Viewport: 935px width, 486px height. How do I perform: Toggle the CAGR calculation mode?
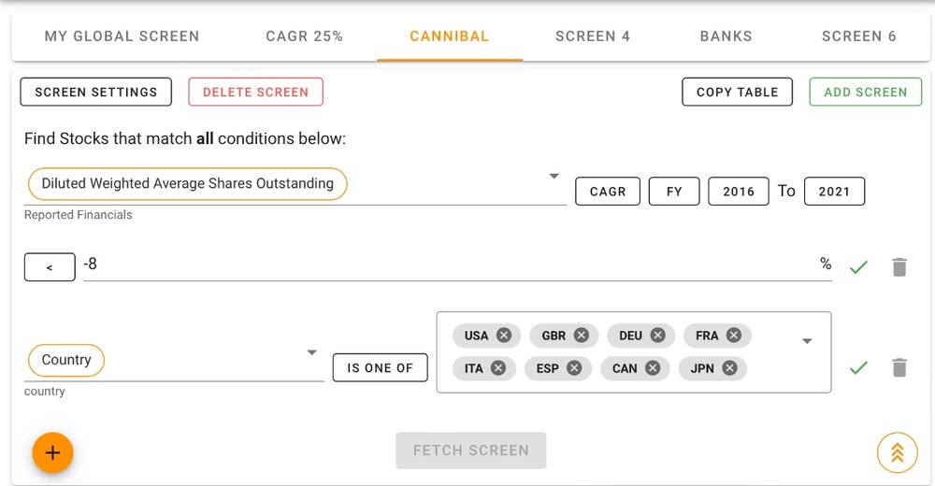coord(608,192)
